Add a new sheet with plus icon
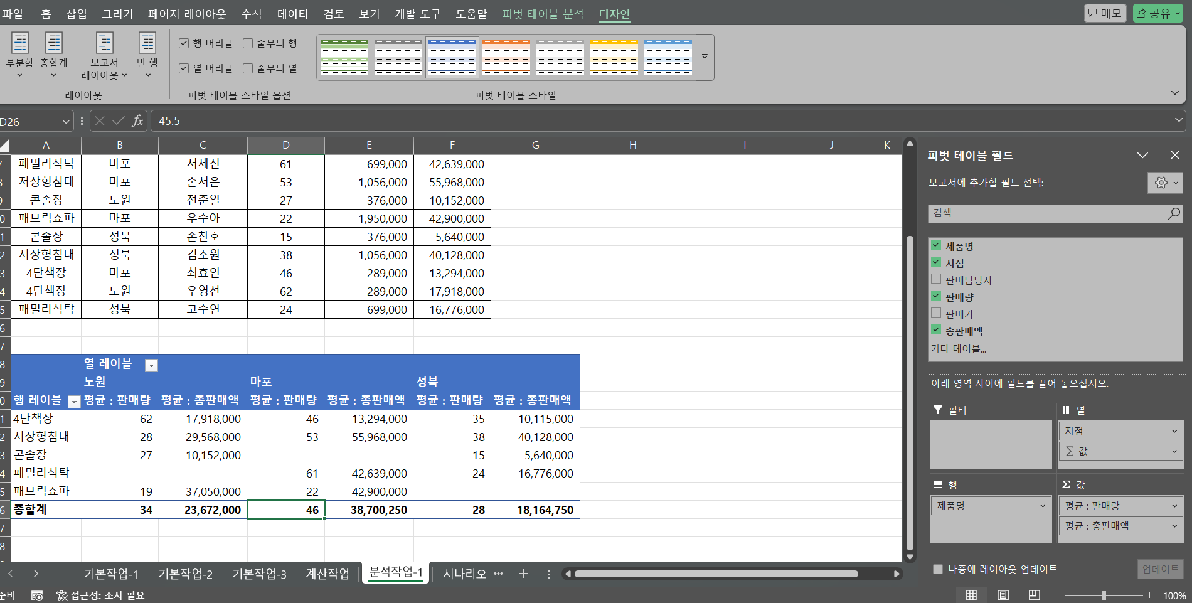 (x=523, y=574)
